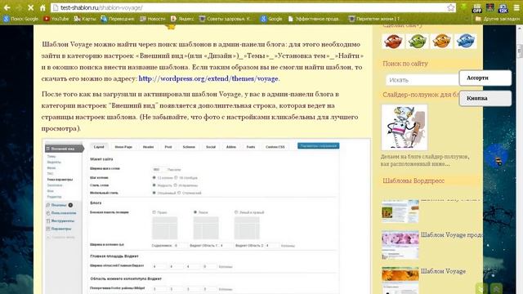Select the Home Page tab in settings image
523x294 pixels.
pyautogui.click(x=123, y=147)
